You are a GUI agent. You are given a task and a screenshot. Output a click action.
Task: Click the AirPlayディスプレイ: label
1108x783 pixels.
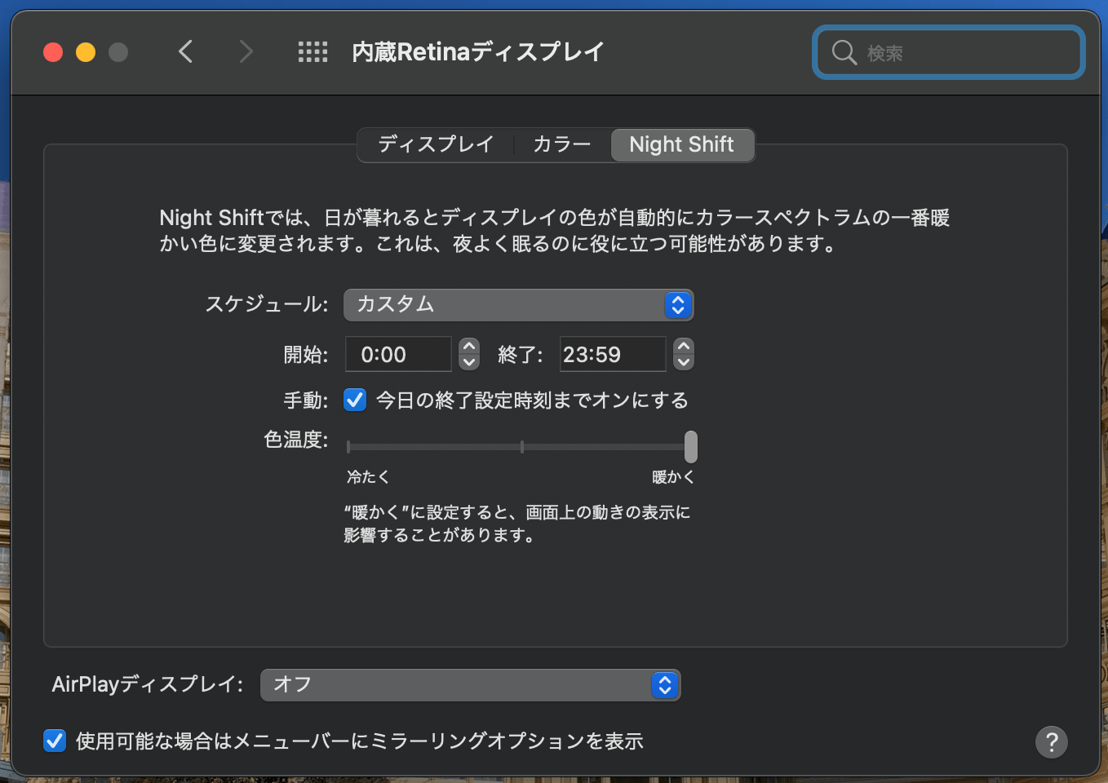tap(148, 684)
